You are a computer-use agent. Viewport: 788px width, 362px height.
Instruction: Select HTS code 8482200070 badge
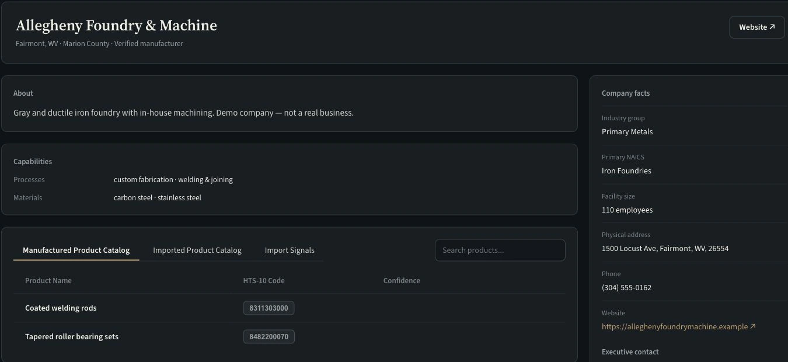[x=269, y=336]
